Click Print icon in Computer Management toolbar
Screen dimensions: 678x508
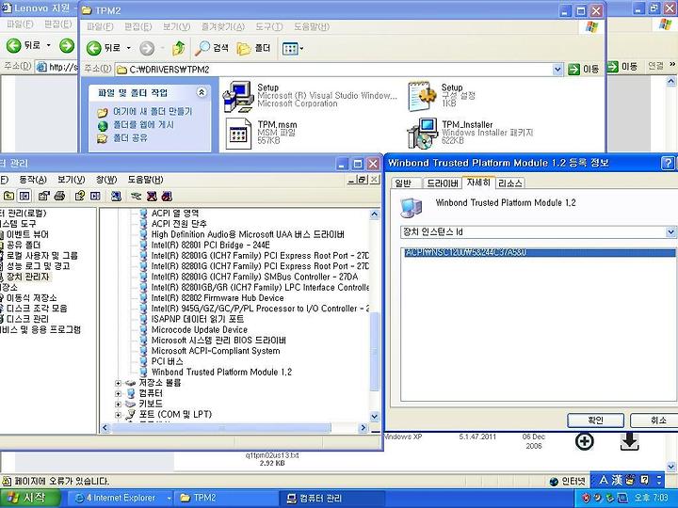[59, 197]
